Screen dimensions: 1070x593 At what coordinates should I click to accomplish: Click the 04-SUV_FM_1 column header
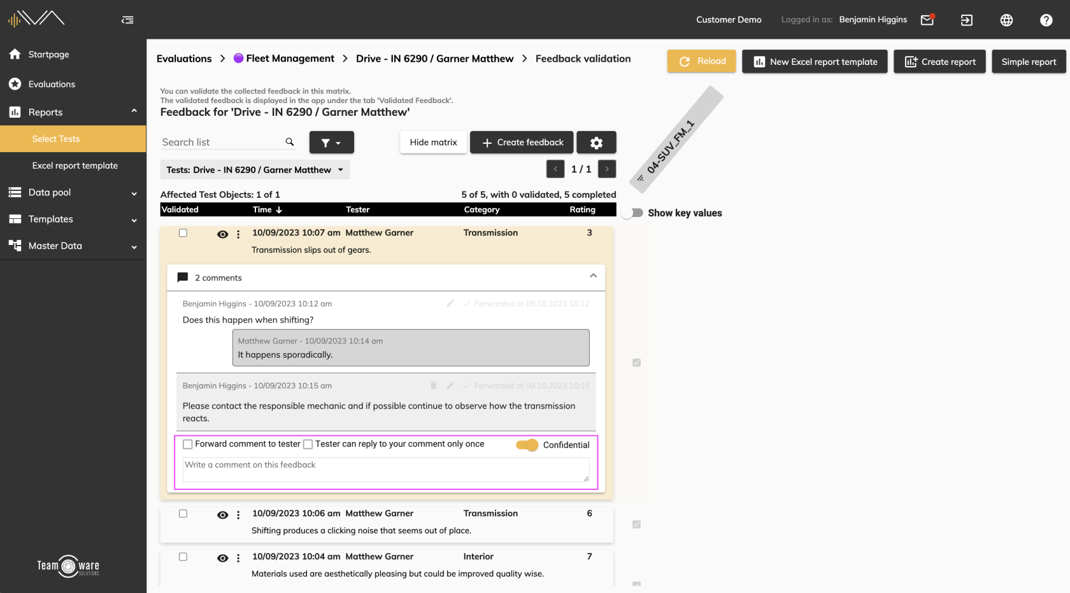point(676,140)
